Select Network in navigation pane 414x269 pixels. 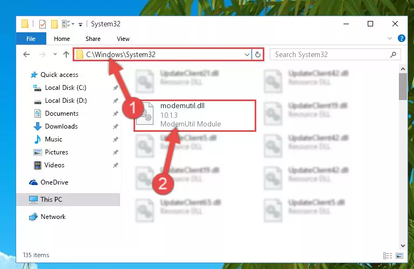tap(53, 217)
